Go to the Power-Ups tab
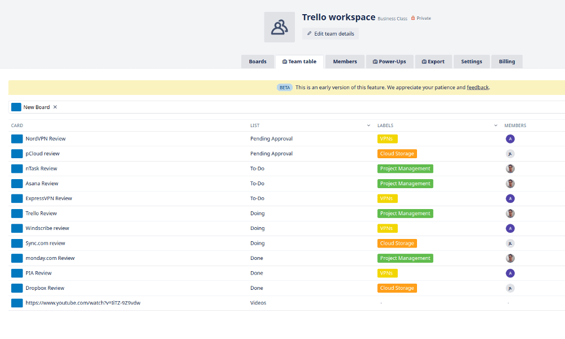 (389, 62)
